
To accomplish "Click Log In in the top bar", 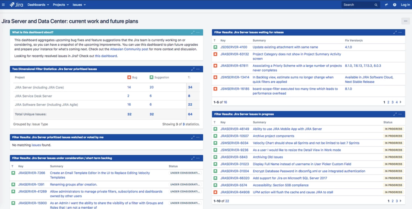I will point(405,5).
